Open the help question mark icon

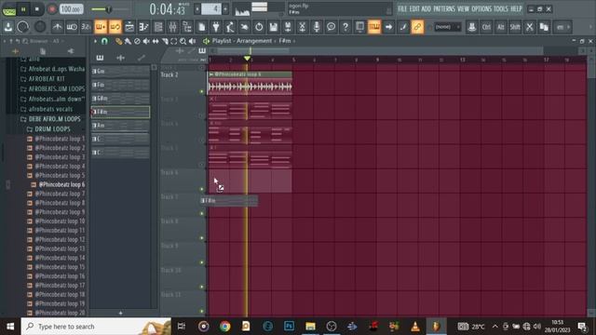pos(345,27)
